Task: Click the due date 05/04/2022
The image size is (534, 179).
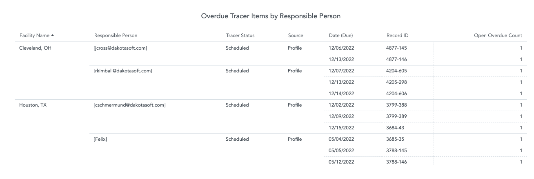Action: [x=341, y=139]
